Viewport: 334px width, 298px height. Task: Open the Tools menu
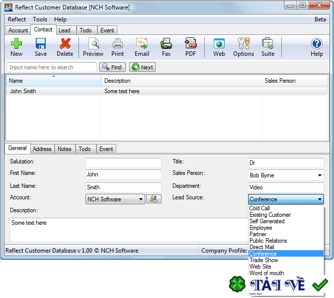point(40,19)
